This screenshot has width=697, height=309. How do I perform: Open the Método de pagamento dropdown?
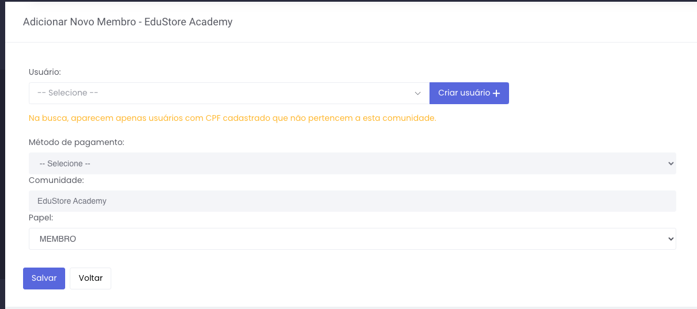(352, 163)
